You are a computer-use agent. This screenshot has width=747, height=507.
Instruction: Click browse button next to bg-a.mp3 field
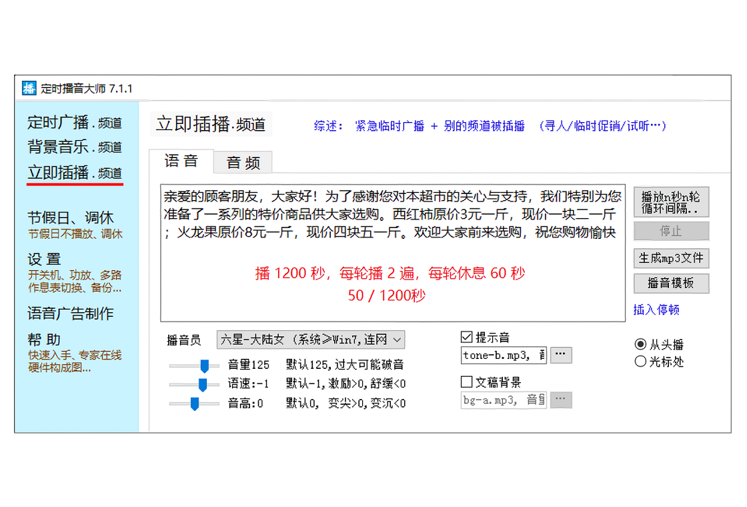[x=561, y=400]
